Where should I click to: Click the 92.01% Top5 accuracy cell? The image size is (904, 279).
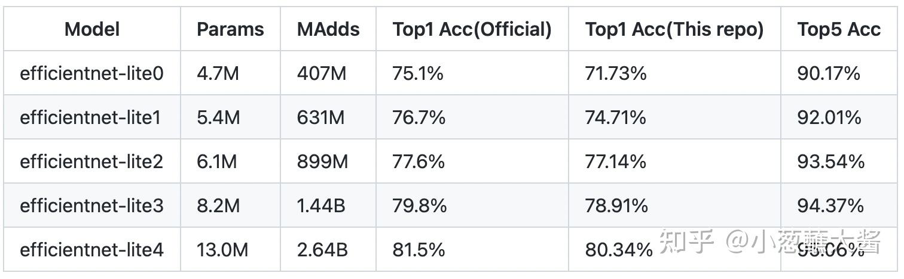click(x=829, y=117)
